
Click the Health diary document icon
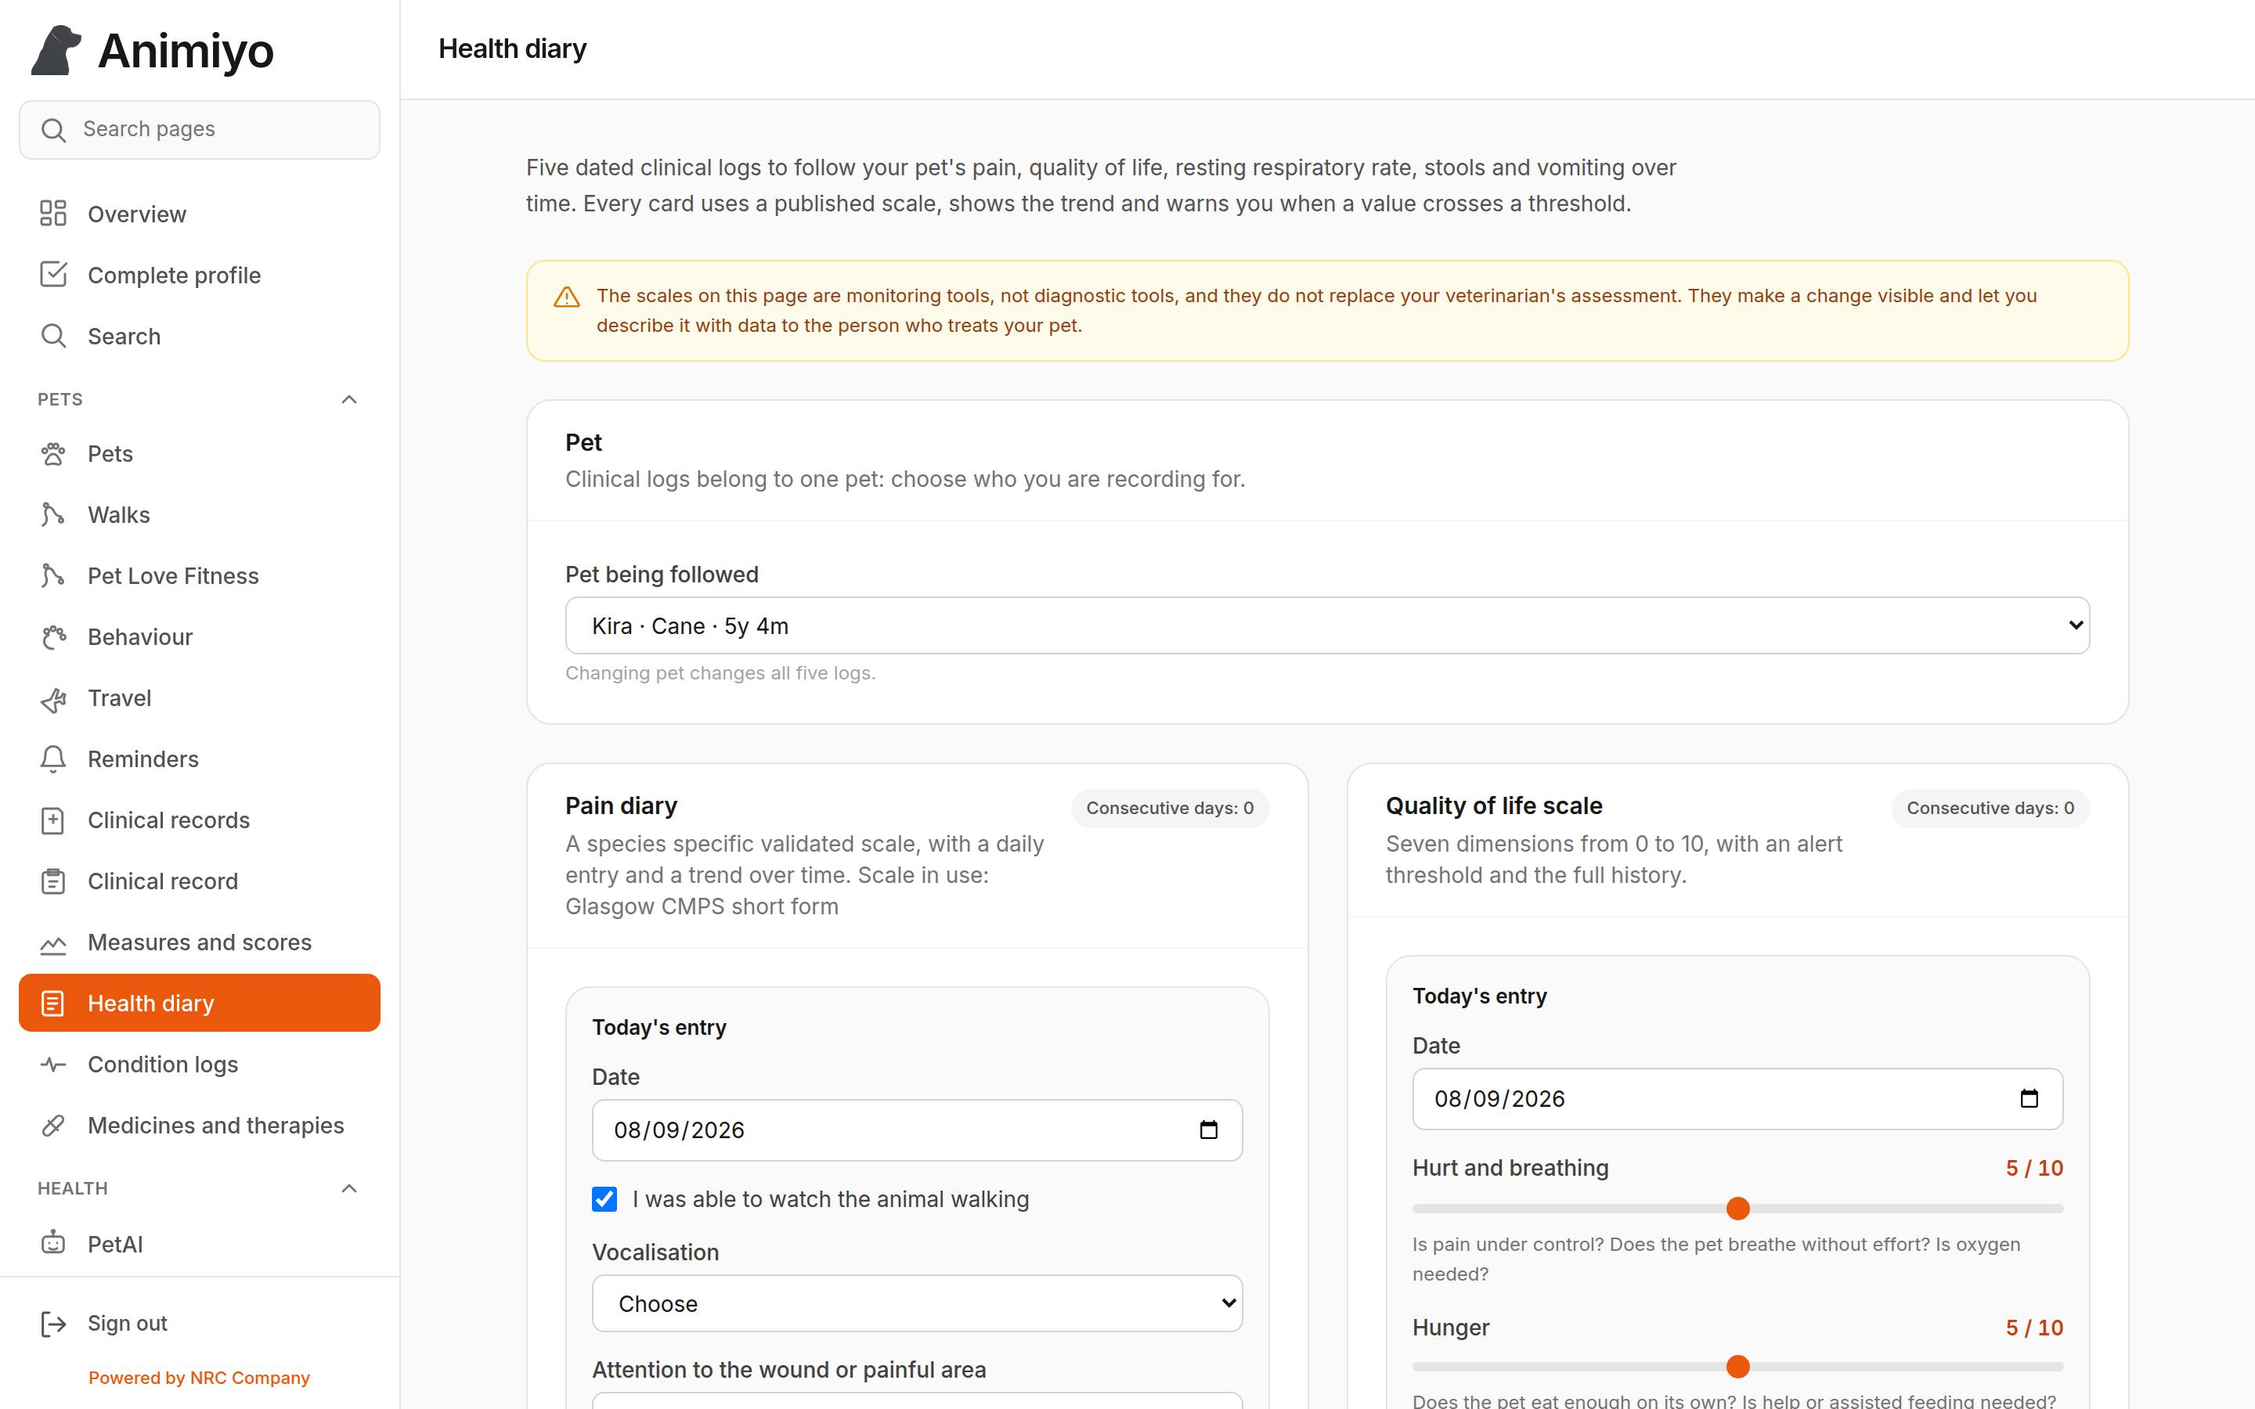53,1003
